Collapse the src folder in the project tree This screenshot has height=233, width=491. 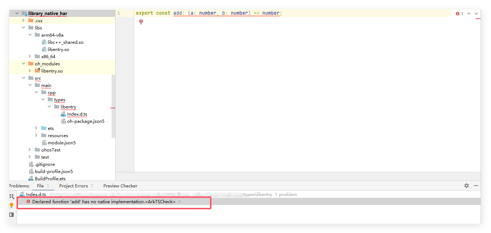point(23,78)
